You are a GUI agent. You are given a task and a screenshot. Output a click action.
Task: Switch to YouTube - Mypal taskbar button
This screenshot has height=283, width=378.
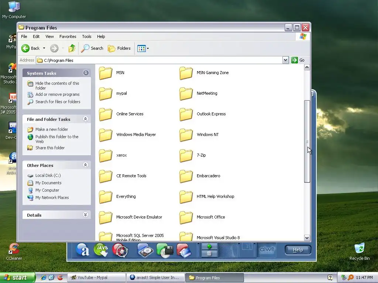tap(96, 277)
